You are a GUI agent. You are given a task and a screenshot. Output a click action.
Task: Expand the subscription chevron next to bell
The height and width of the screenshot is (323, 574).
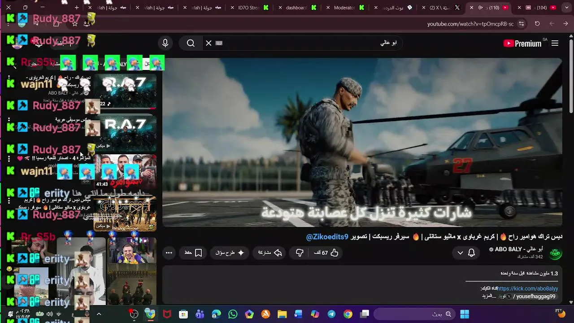460,253
